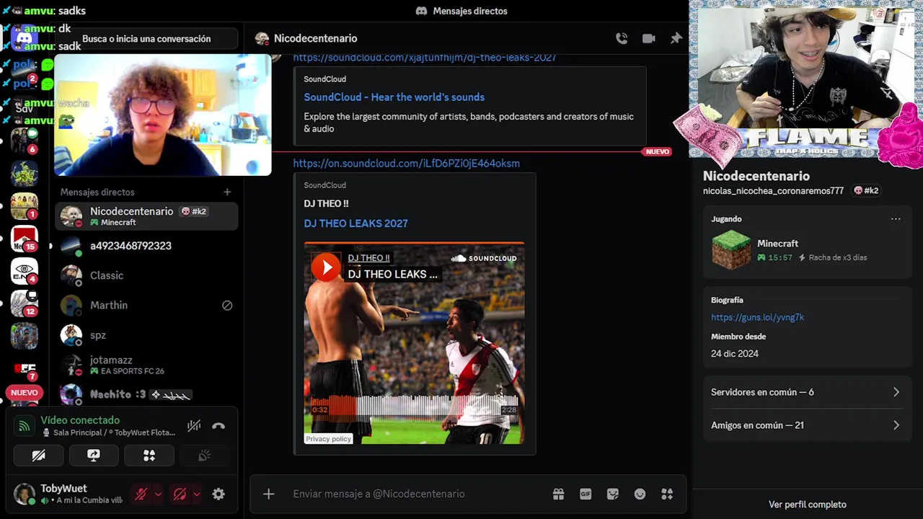Open connection info via the green signal icon

[24, 426]
